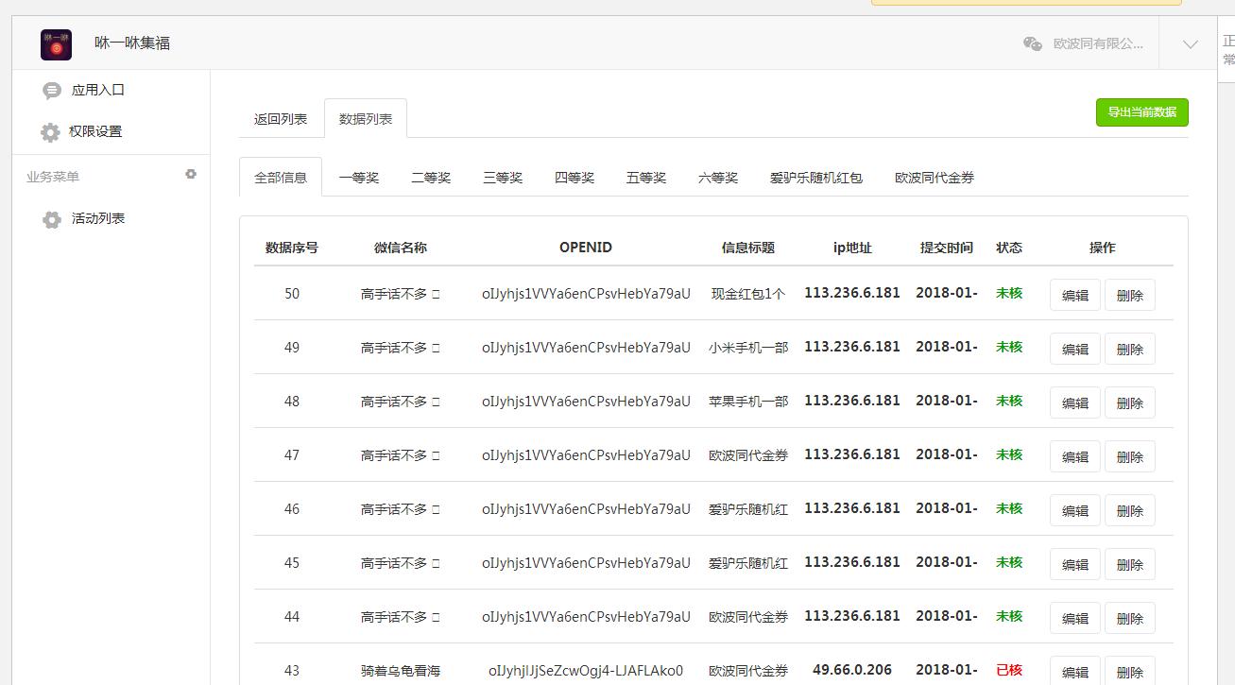Select the 三等奖 filter tab

[x=503, y=178]
